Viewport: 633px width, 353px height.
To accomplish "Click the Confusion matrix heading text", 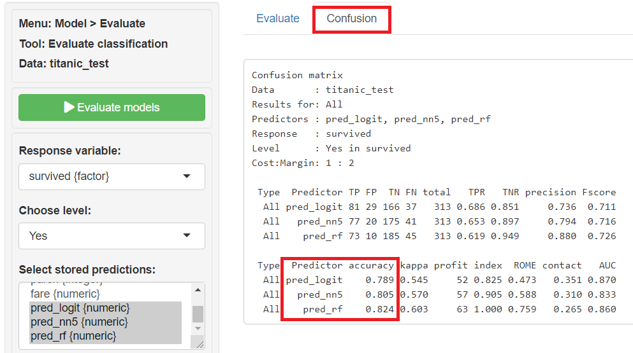I will (297, 75).
